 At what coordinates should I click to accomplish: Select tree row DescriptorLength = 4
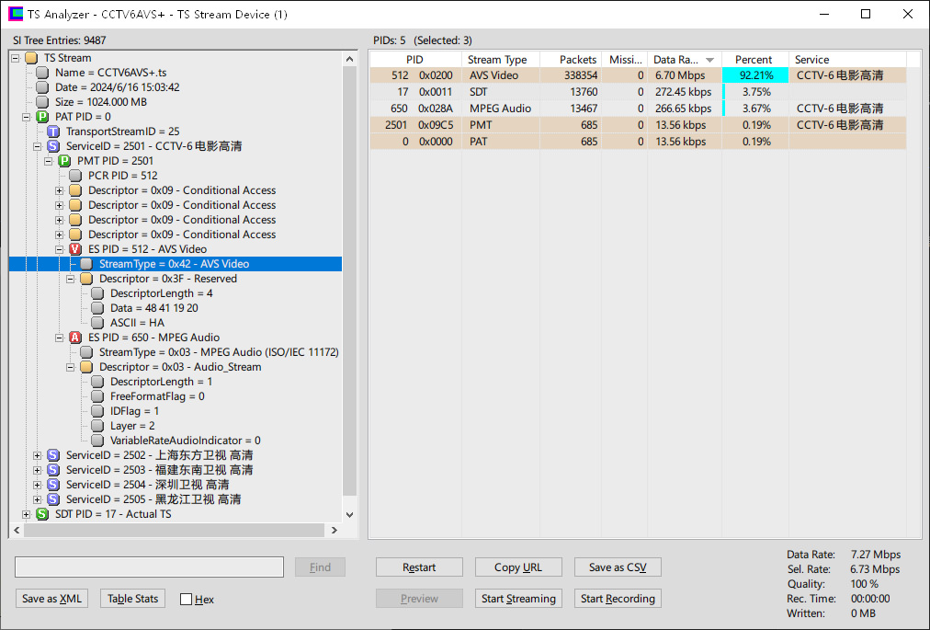tap(162, 293)
